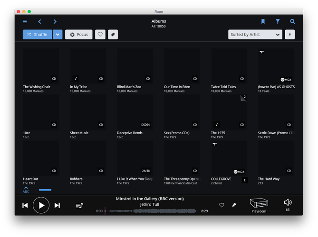The width and height of the screenshot is (318, 237).
Task: Click the blue horizontal scroll indicator
Action: (45, 190)
